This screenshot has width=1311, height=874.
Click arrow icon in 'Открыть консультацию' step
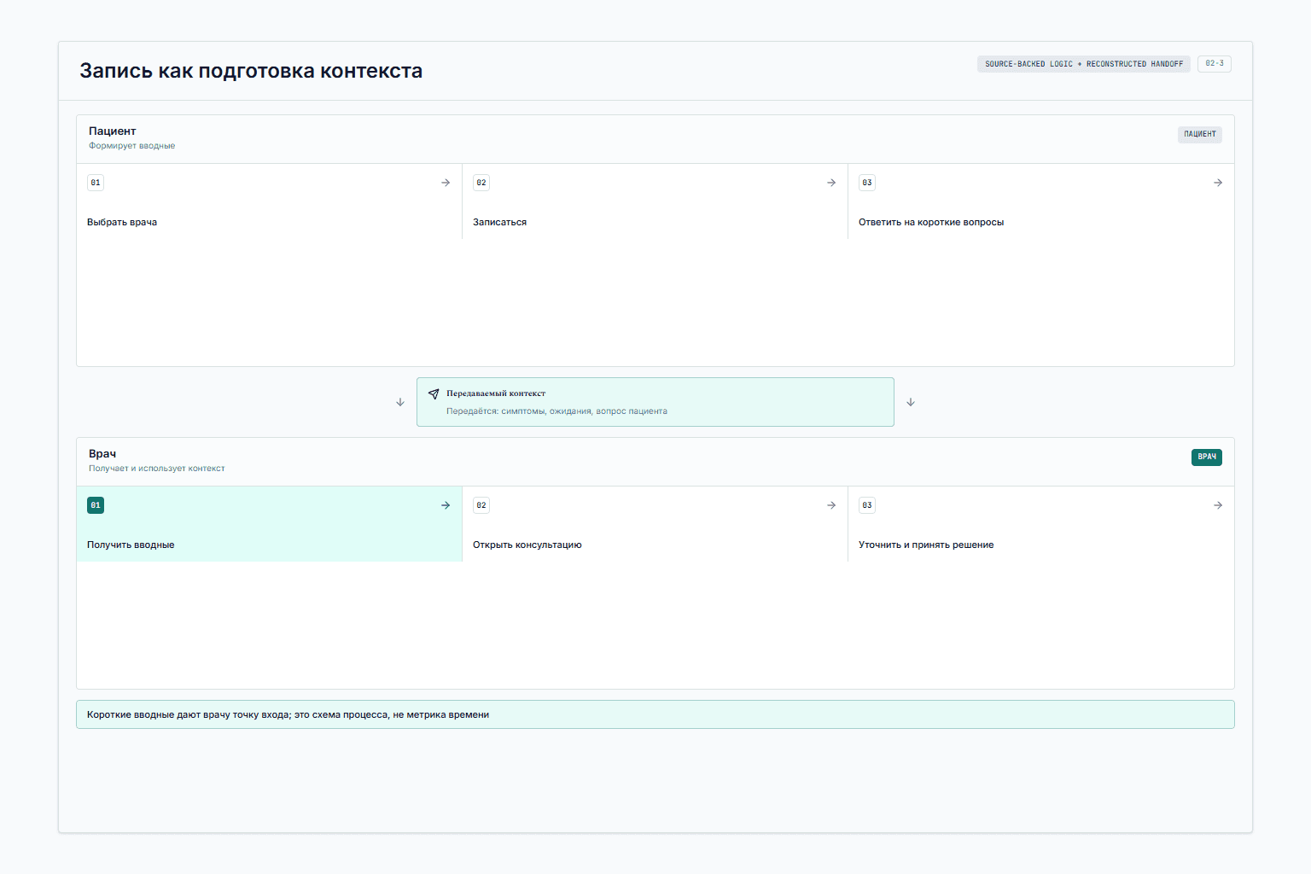(831, 505)
